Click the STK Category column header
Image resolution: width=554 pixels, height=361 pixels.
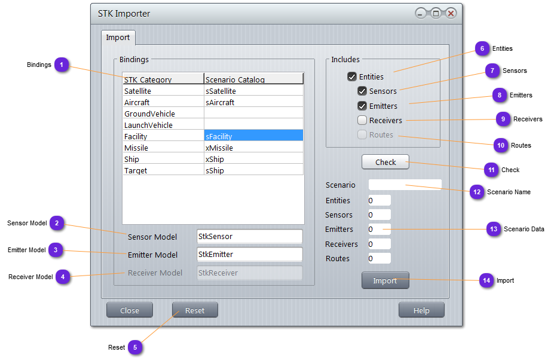163,79
